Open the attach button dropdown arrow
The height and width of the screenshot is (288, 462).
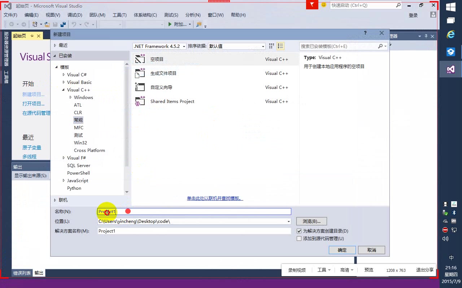[190, 24]
